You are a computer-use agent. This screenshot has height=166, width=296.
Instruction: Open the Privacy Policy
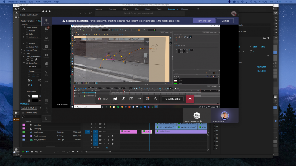click(204, 21)
